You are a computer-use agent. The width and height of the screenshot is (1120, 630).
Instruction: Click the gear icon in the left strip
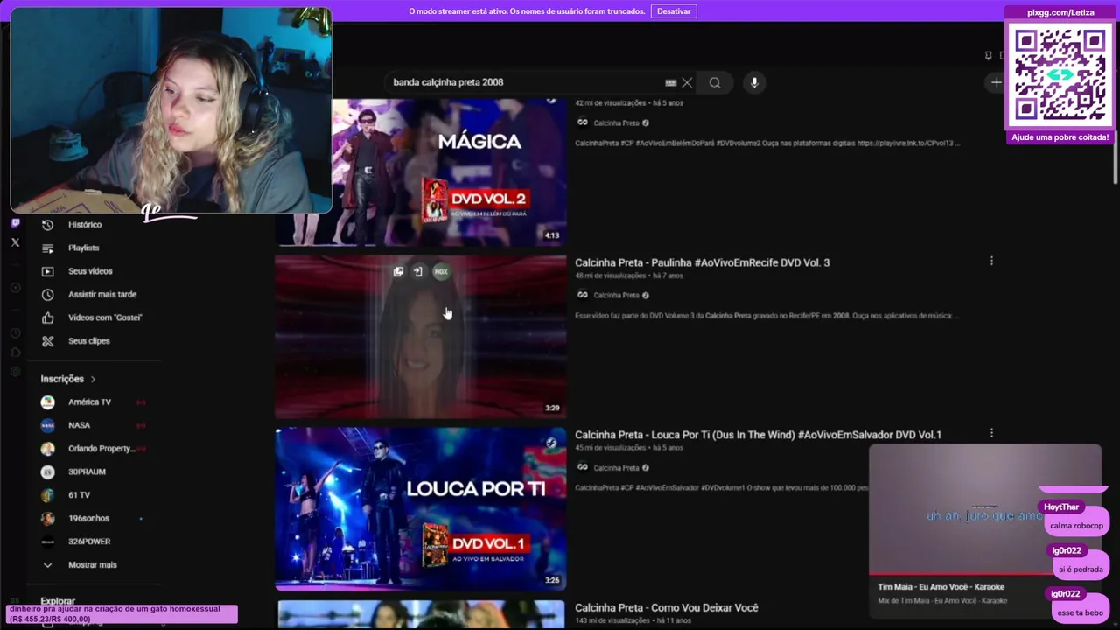(x=15, y=372)
